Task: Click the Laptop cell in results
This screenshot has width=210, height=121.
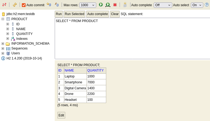Action: 75,76
